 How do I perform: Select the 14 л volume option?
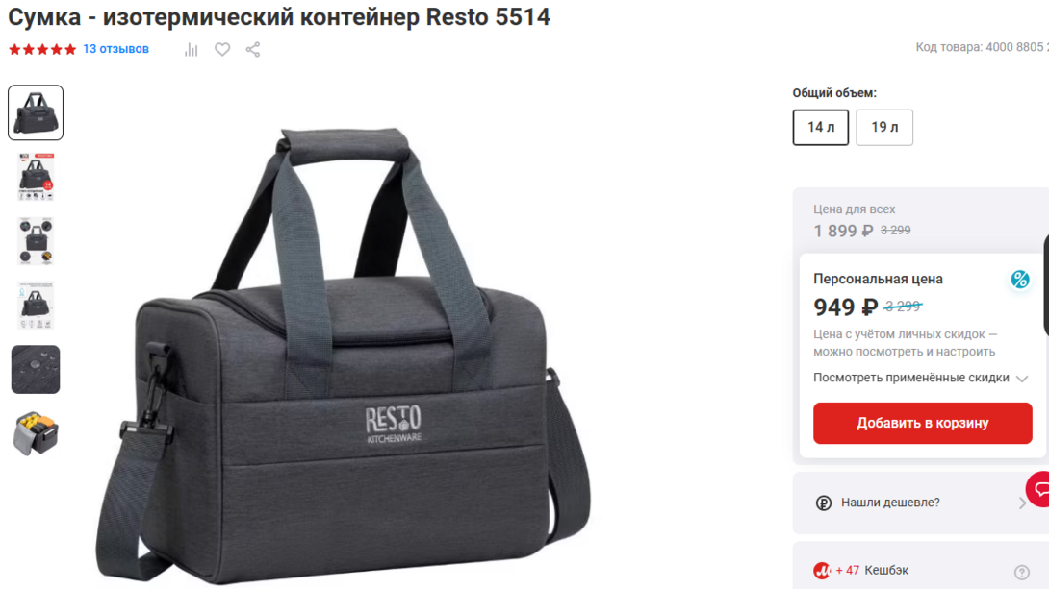tap(821, 127)
